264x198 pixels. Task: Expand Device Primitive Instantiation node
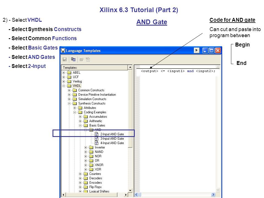[69, 95]
